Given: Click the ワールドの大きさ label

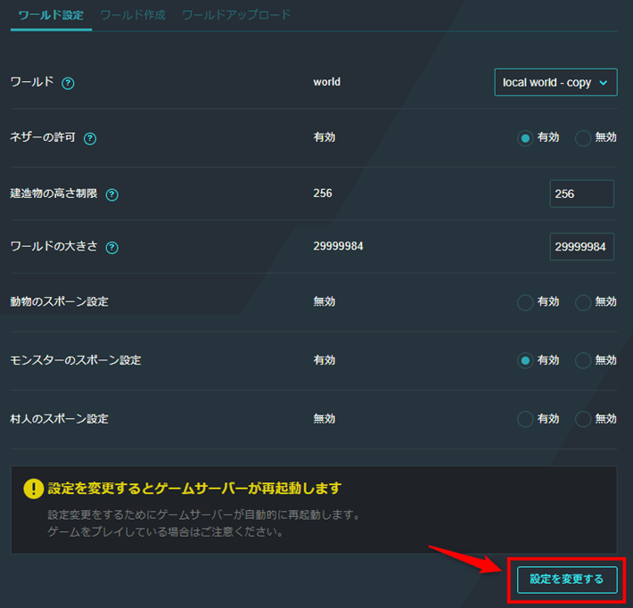Looking at the screenshot, I should pyautogui.click(x=53, y=246).
